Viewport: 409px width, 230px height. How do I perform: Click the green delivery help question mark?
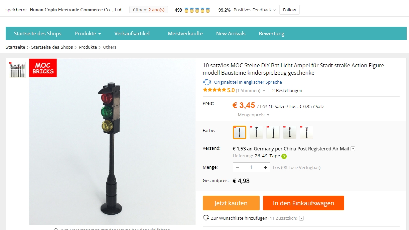[284, 156]
